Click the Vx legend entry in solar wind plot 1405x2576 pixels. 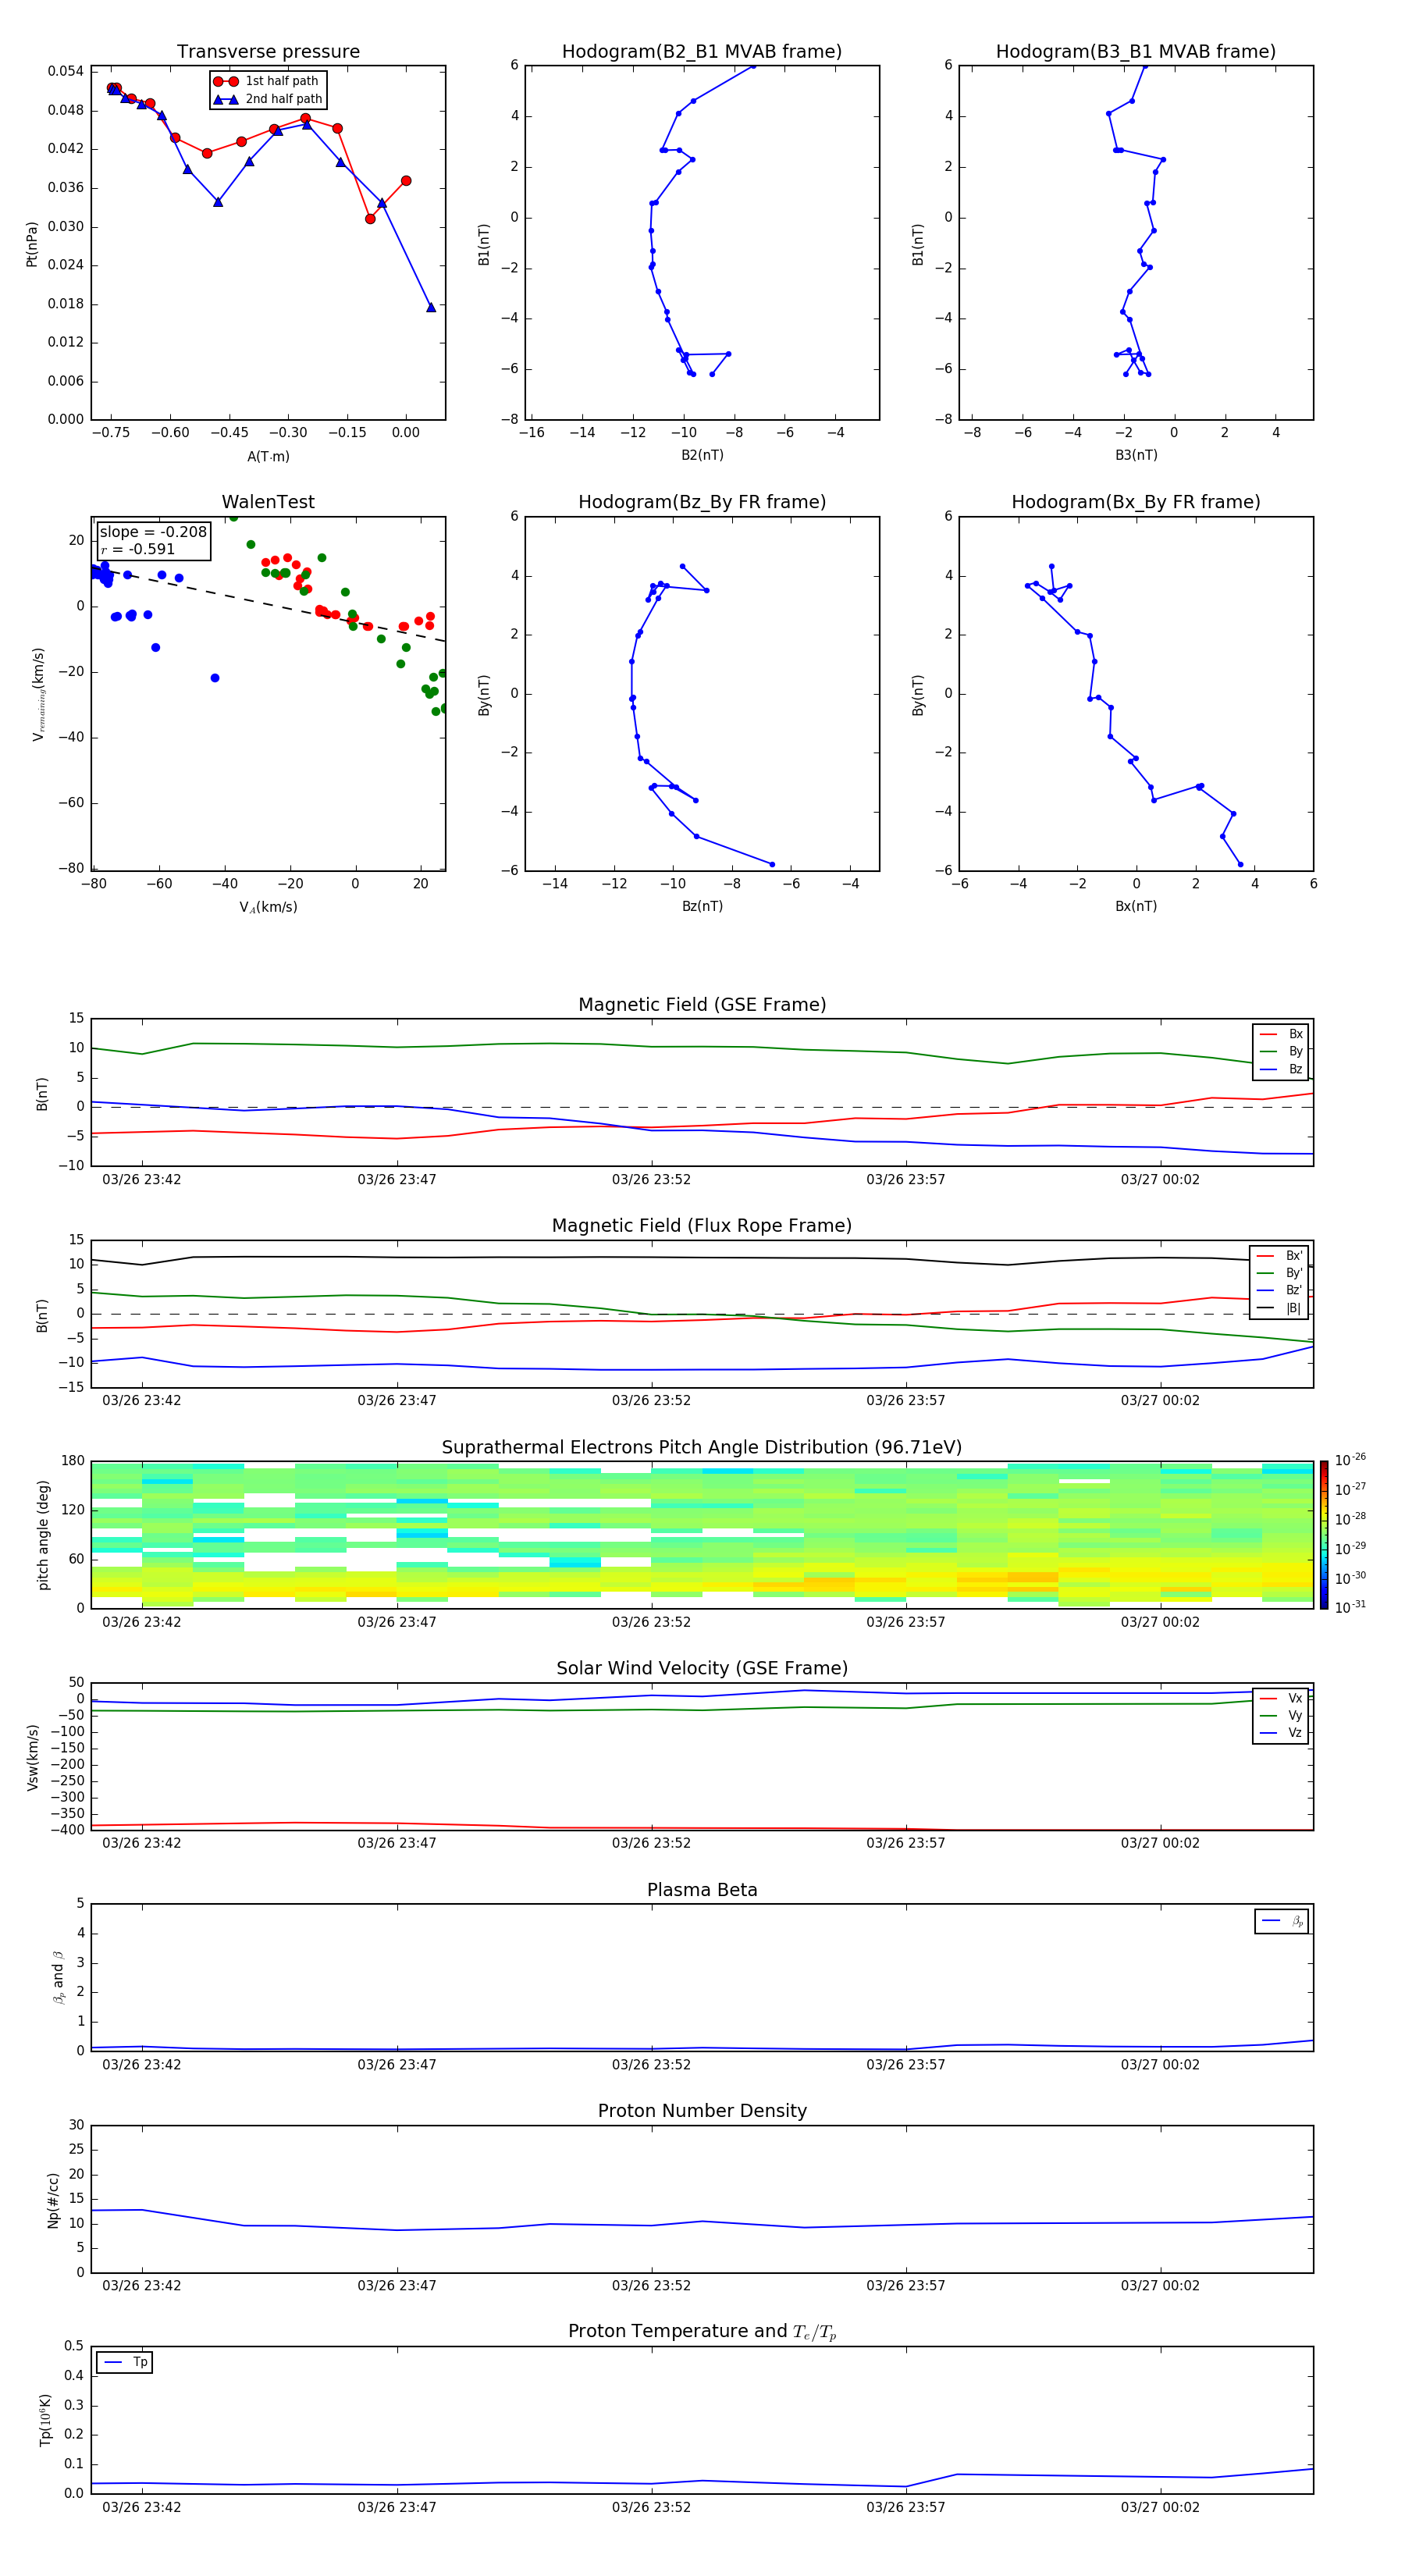click(1281, 1698)
